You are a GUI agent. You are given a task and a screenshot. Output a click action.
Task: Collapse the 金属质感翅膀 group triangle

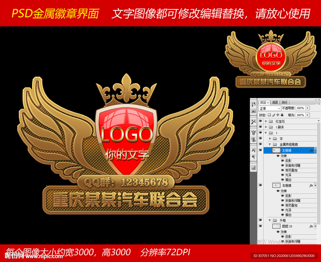pyautogui.click(x=270, y=144)
